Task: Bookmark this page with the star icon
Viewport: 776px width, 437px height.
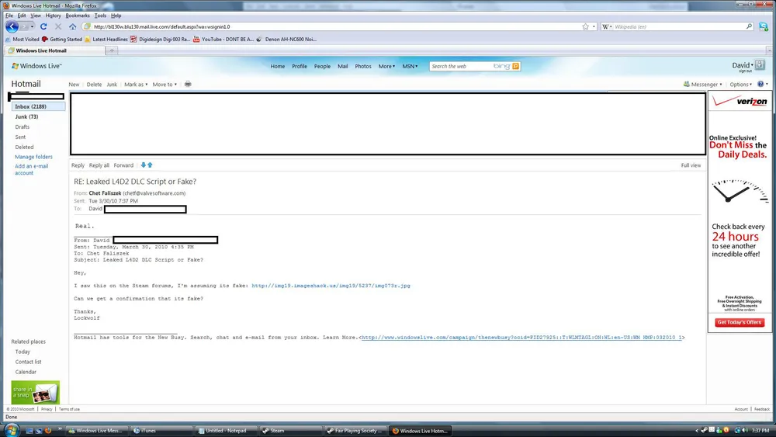Action: point(585,26)
